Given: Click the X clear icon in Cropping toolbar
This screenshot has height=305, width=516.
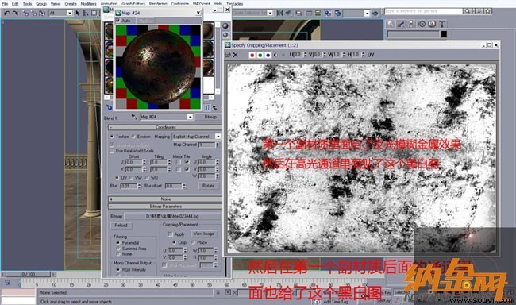Looking at the screenshot, I should (235, 55).
